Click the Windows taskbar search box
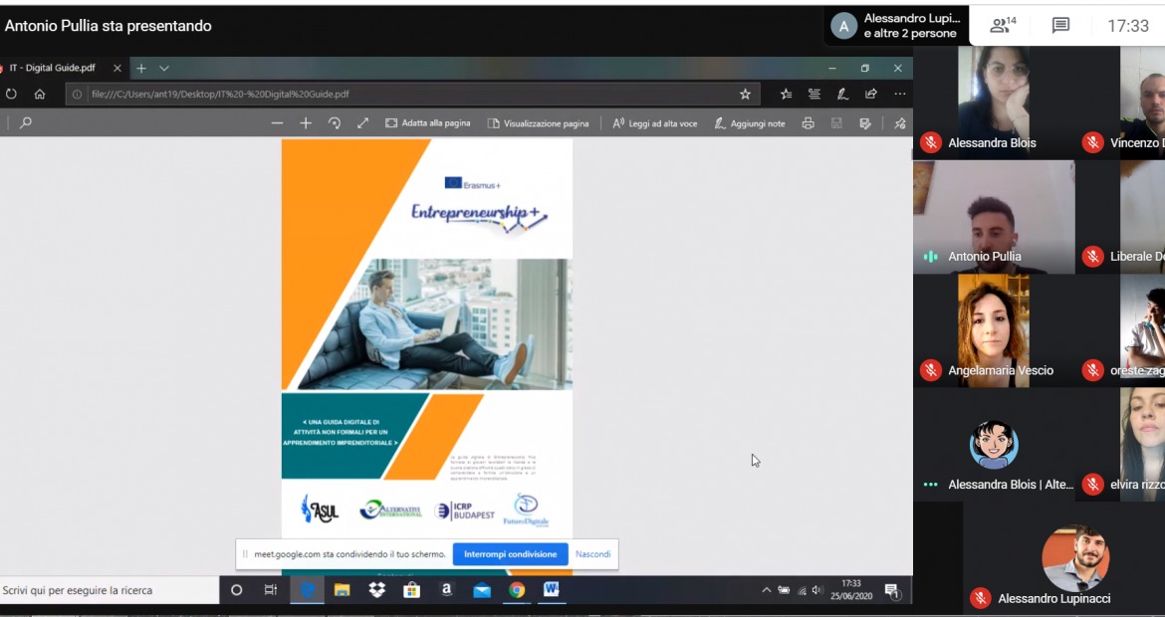Screen dimensions: 1165x617 pyautogui.click(x=110, y=590)
